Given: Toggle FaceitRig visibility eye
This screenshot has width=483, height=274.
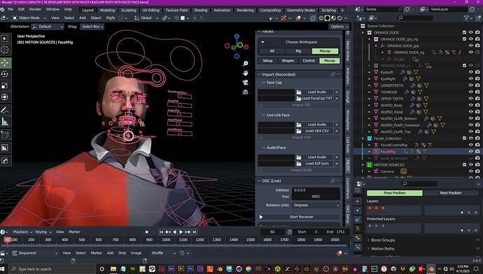Looking at the screenshot, I should pos(470,151).
